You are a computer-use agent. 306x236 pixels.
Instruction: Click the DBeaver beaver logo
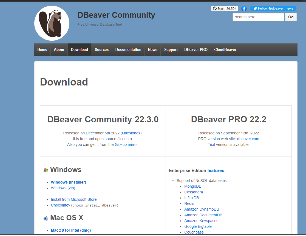point(52,23)
